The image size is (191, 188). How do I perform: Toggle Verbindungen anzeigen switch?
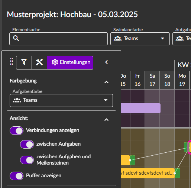click(x=16, y=130)
